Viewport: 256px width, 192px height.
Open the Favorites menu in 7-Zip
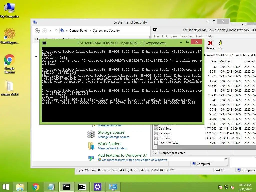pos(186,36)
